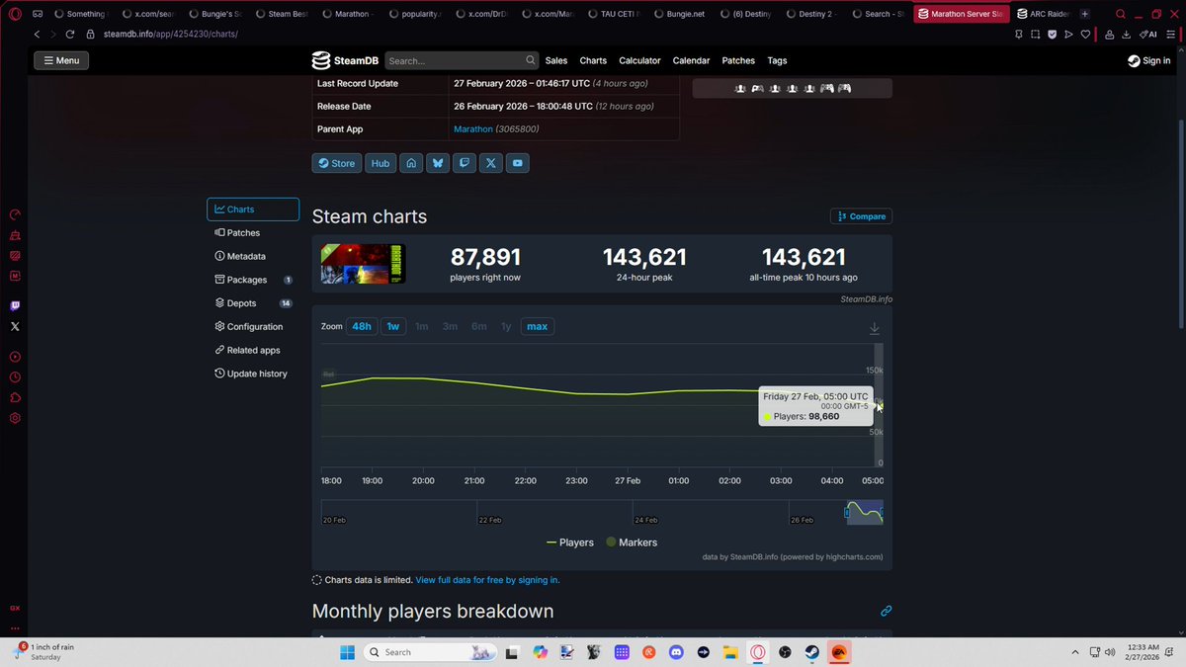
Task: Open Discord from the taskbar
Action: [676, 652]
